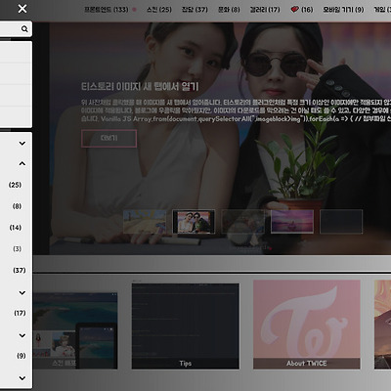Screen dimensions: 391x391
Task: Select the sidebar entry showing (3)
Action: [17, 249]
